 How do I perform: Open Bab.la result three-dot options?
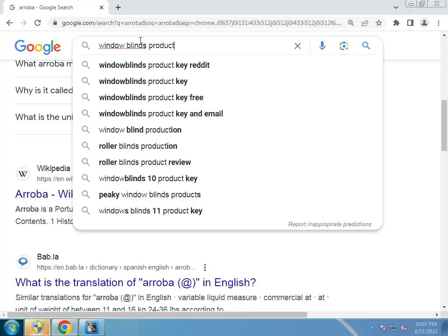tap(205, 267)
